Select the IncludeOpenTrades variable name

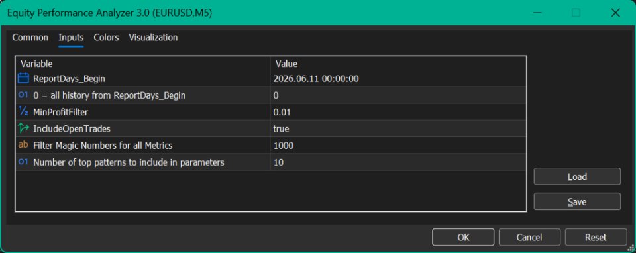pyautogui.click(x=72, y=129)
